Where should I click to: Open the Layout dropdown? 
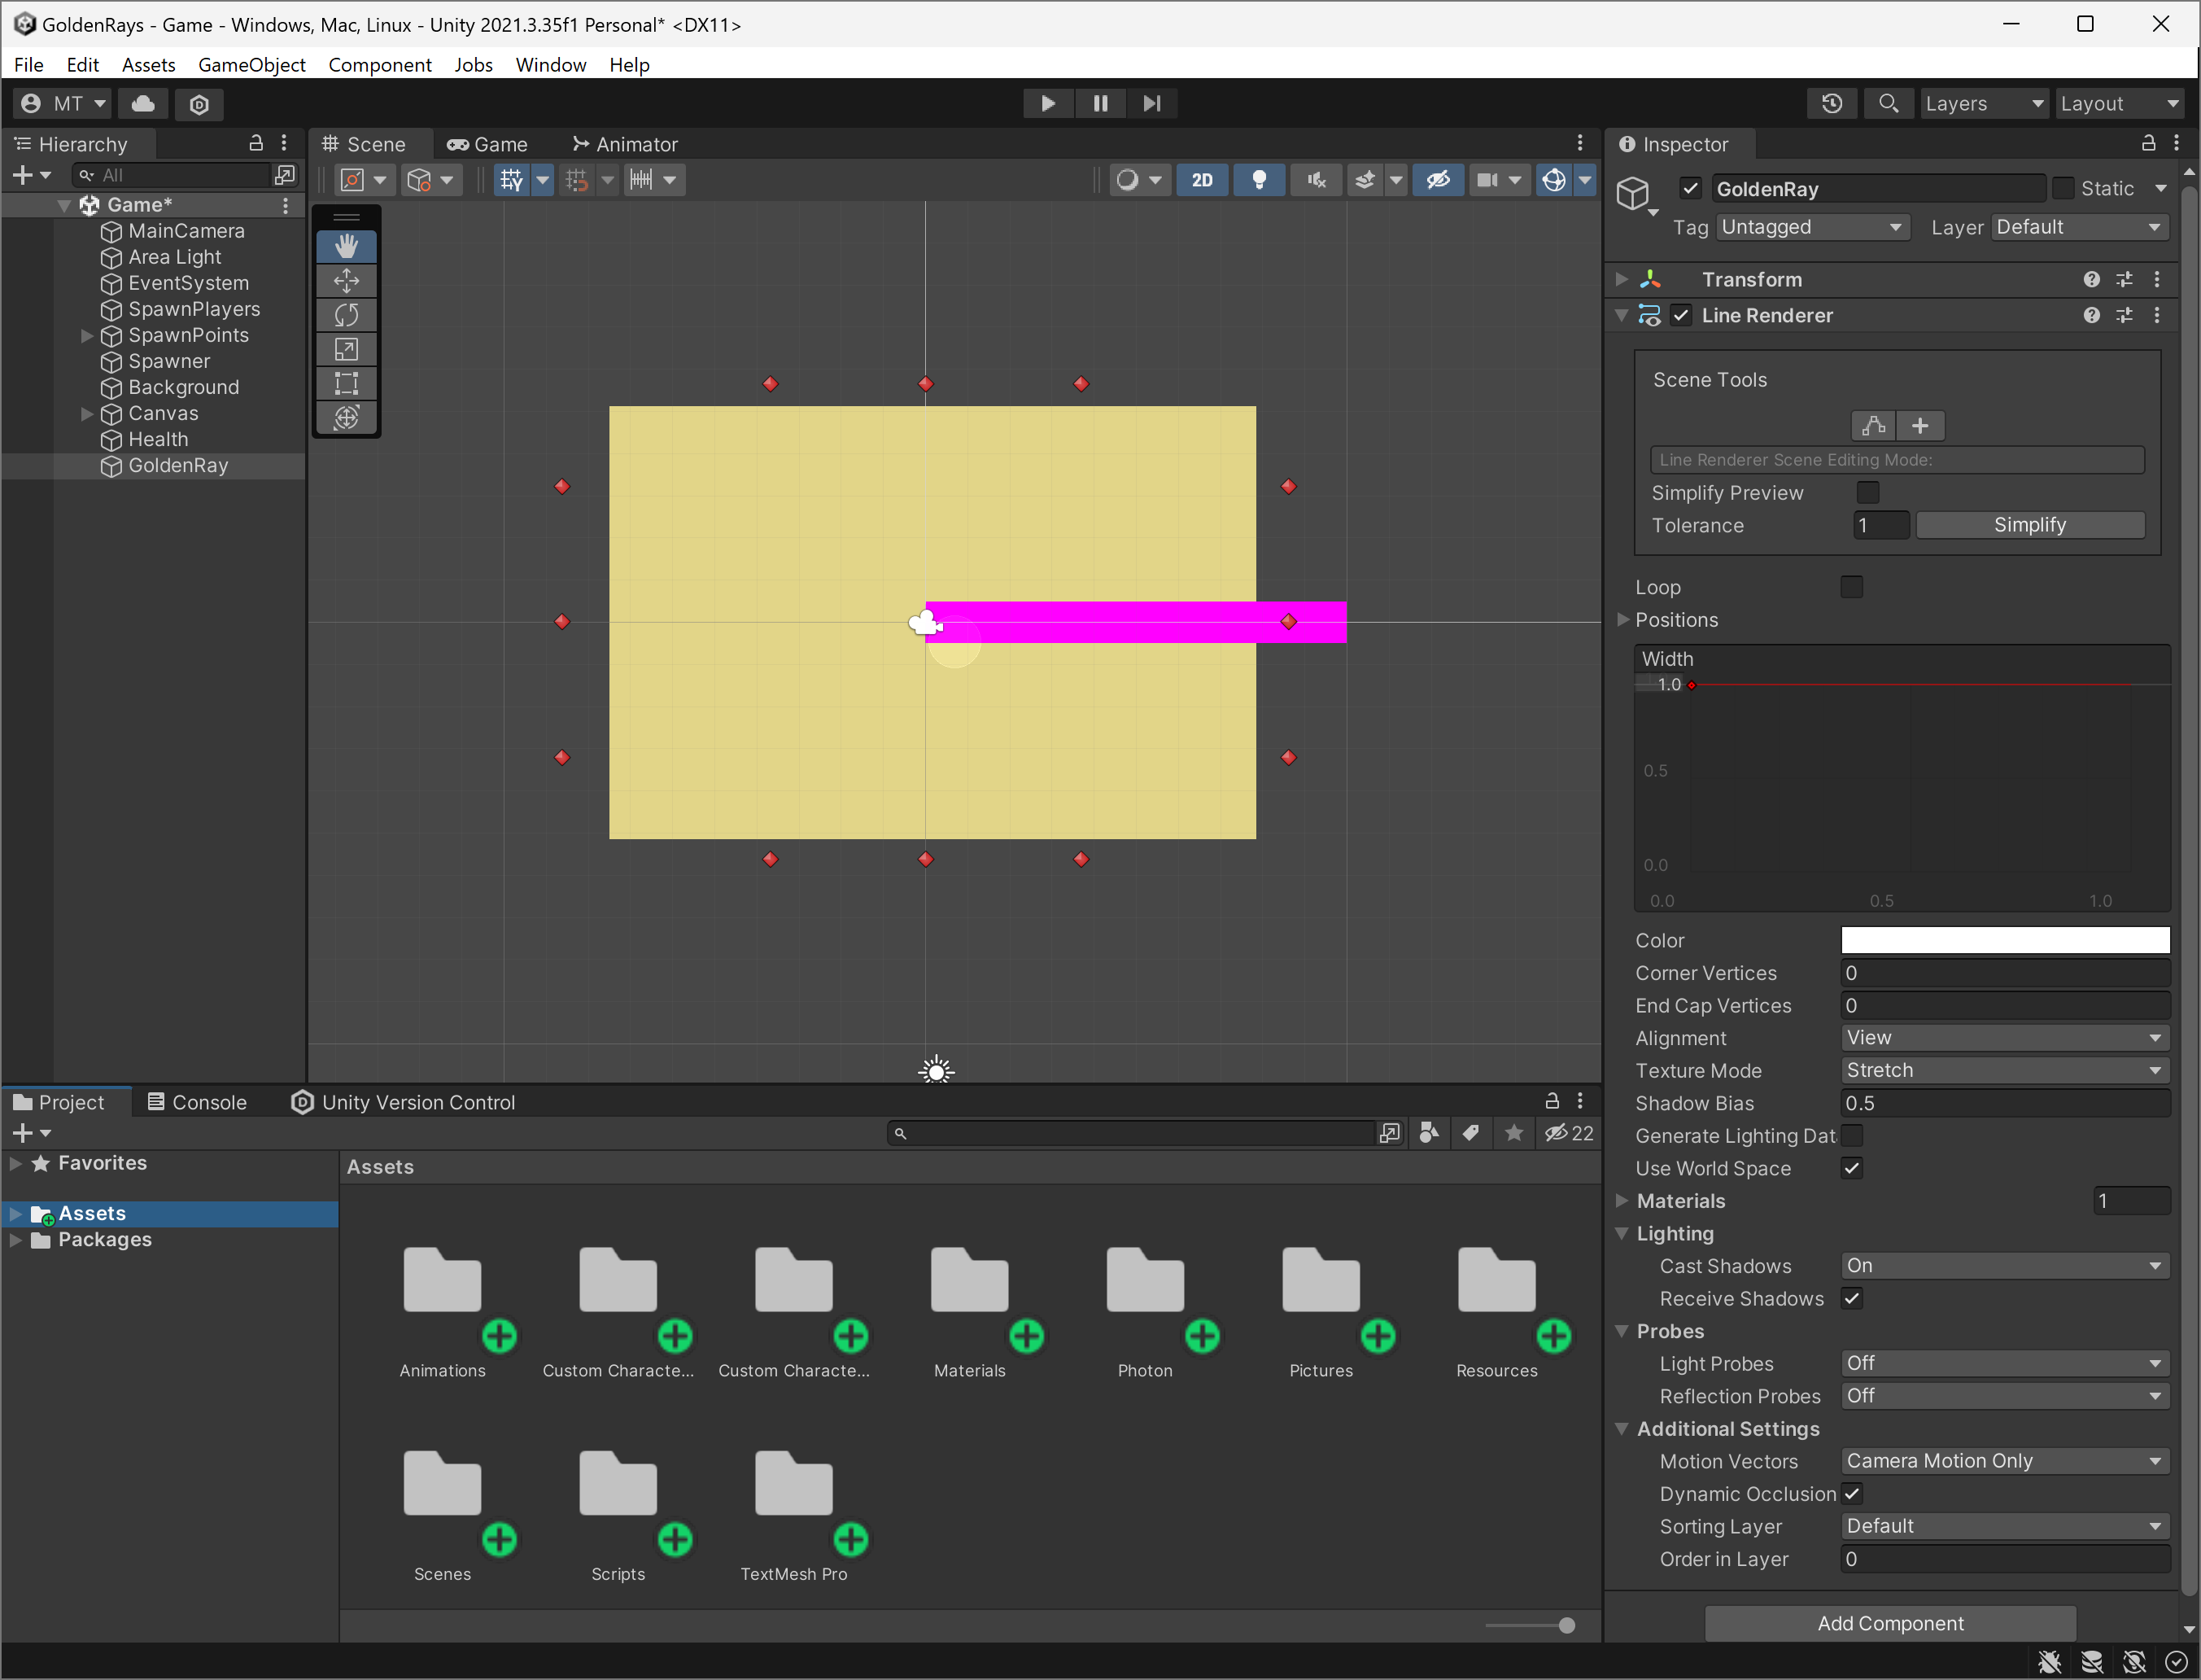click(x=2120, y=103)
